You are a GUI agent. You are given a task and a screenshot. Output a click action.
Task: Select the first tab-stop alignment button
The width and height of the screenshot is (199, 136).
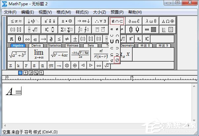(x=20, y=73)
